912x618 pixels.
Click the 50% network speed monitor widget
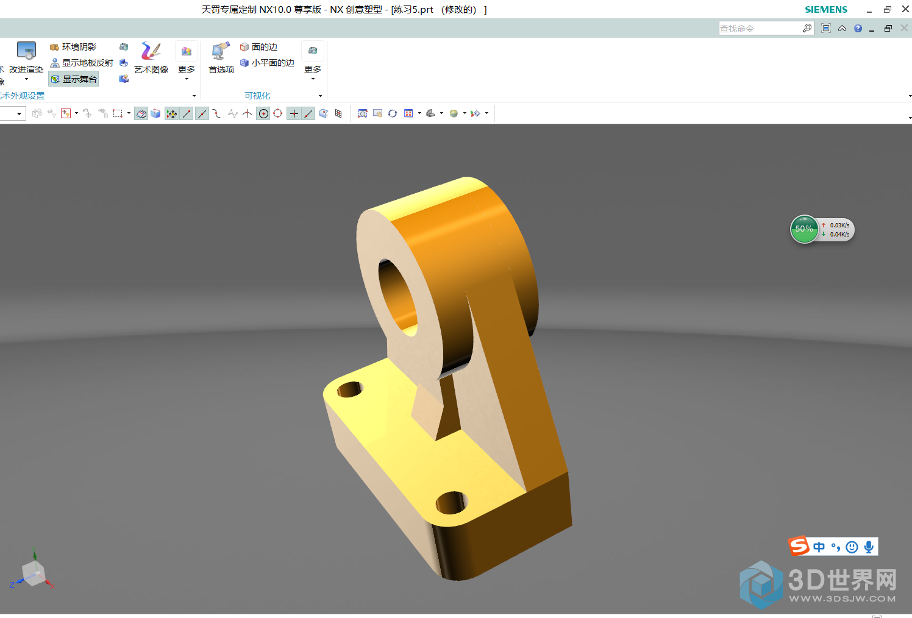822,230
